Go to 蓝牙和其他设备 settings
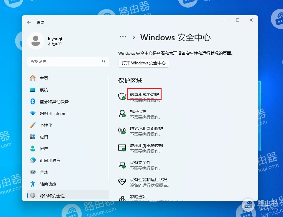The height and width of the screenshot is (217, 283). point(68,101)
